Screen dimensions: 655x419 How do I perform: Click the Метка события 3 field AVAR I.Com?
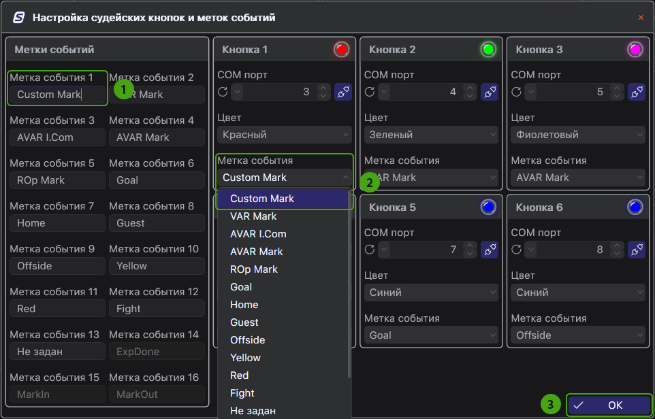click(57, 137)
